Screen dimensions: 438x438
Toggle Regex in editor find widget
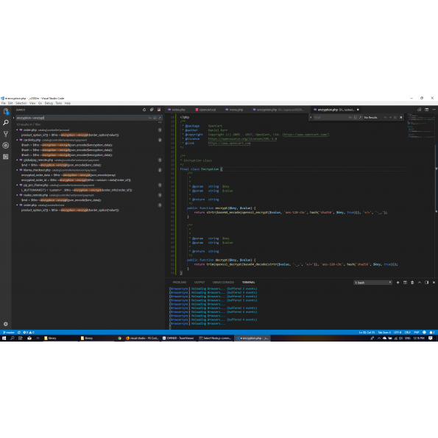[x=360, y=117]
